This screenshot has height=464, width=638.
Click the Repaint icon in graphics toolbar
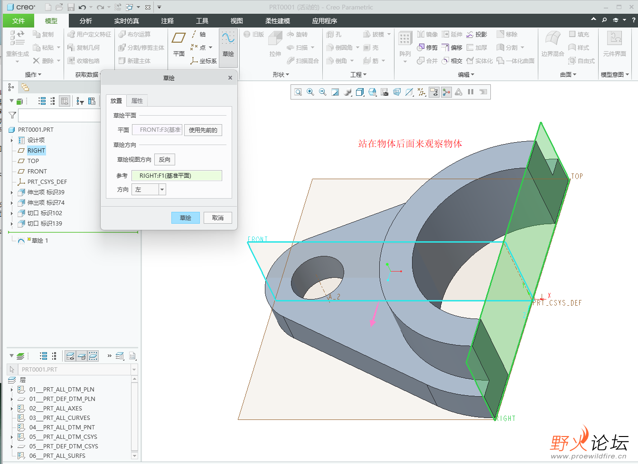tap(335, 92)
